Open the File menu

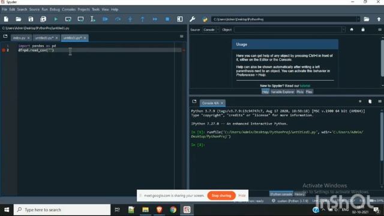[4, 10]
